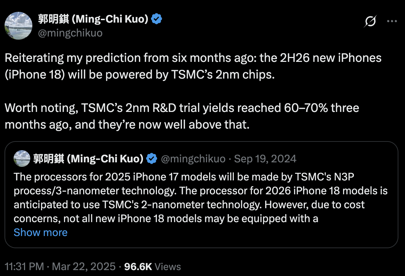The height and width of the screenshot is (276, 405).
Task: Click the paragraph about 2nm trial yields
Action: (182, 116)
